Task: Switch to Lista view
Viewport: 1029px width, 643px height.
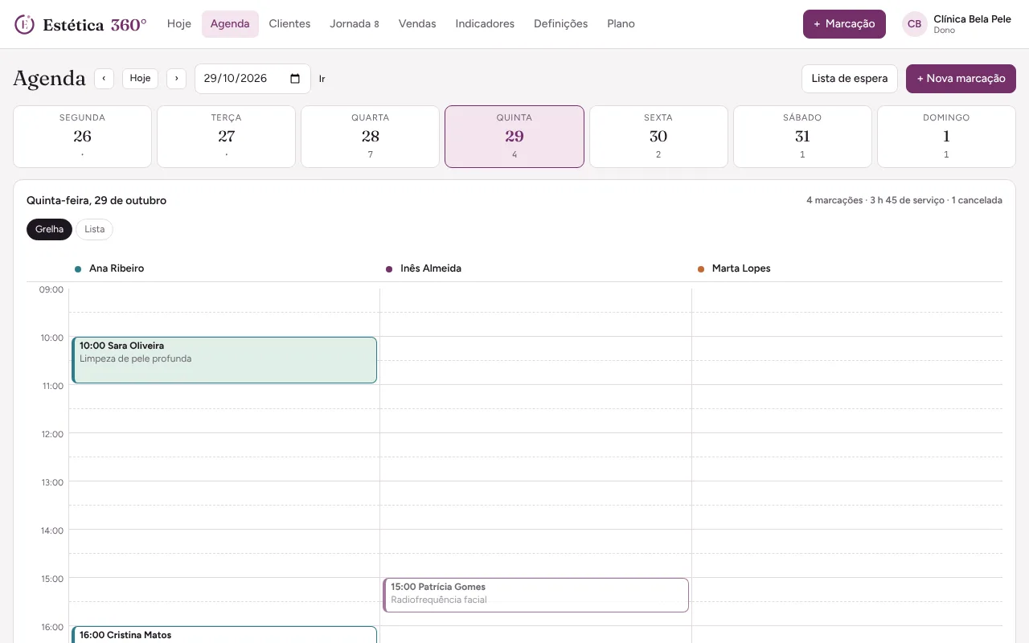Action: tap(95, 229)
